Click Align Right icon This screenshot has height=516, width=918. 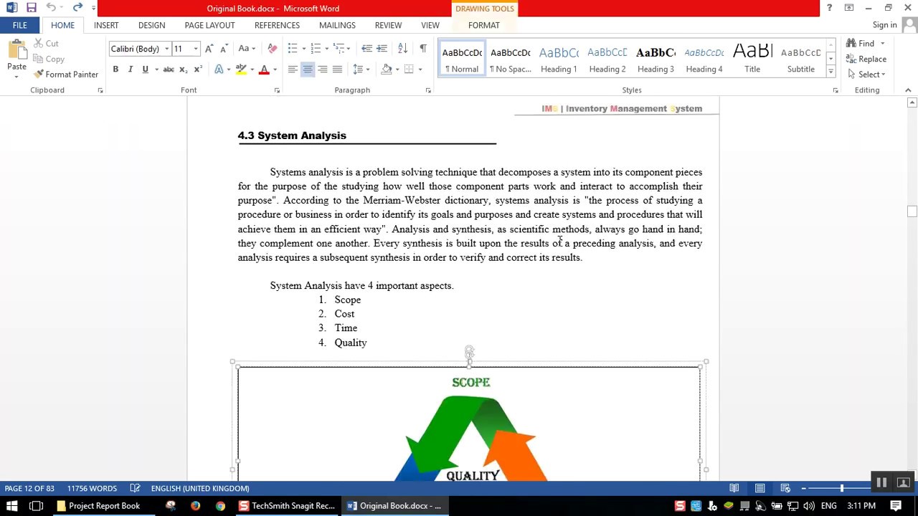323,70
